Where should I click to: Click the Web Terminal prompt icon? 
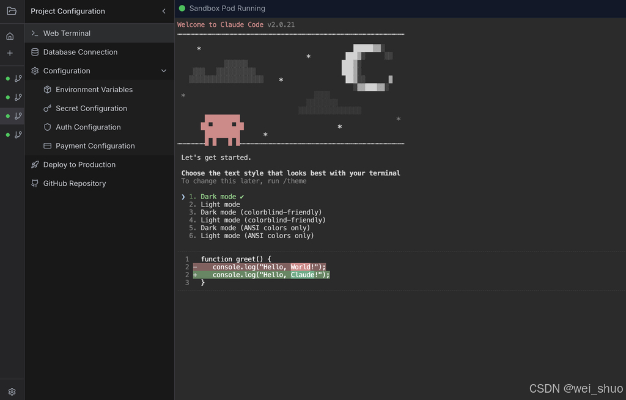(x=35, y=33)
